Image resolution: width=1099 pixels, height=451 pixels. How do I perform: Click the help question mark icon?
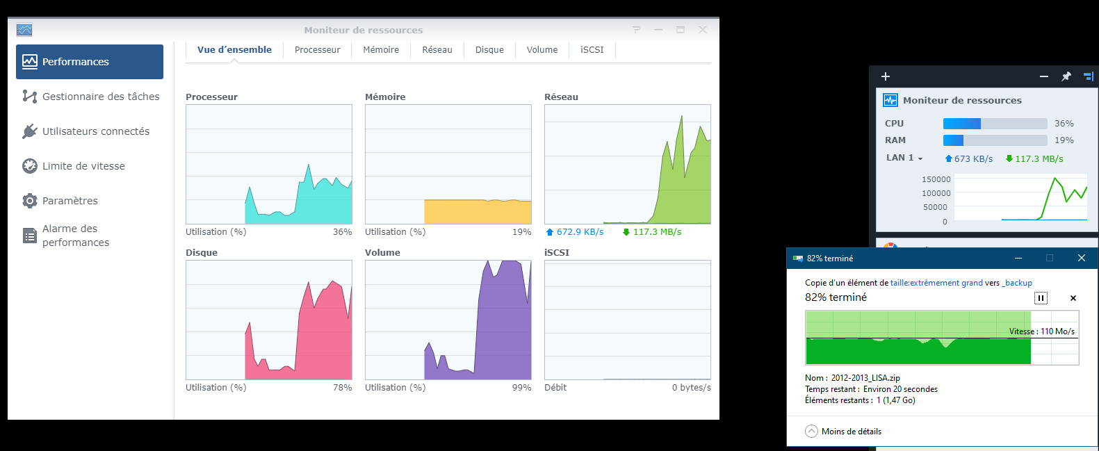coord(636,30)
